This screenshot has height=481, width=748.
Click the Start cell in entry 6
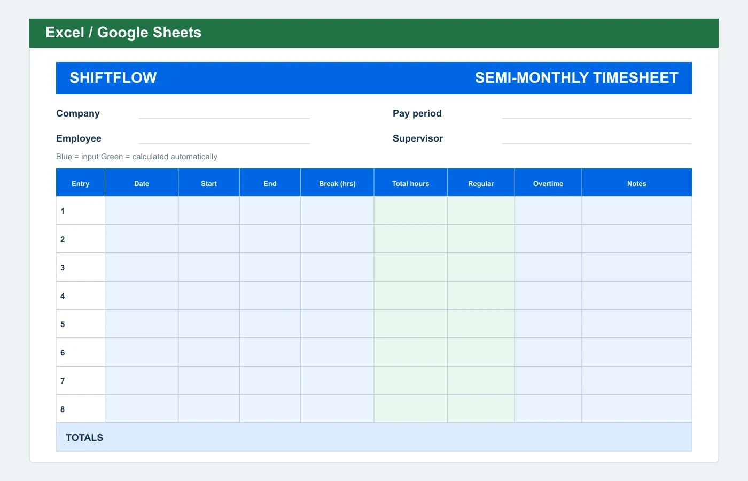click(x=209, y=352)
